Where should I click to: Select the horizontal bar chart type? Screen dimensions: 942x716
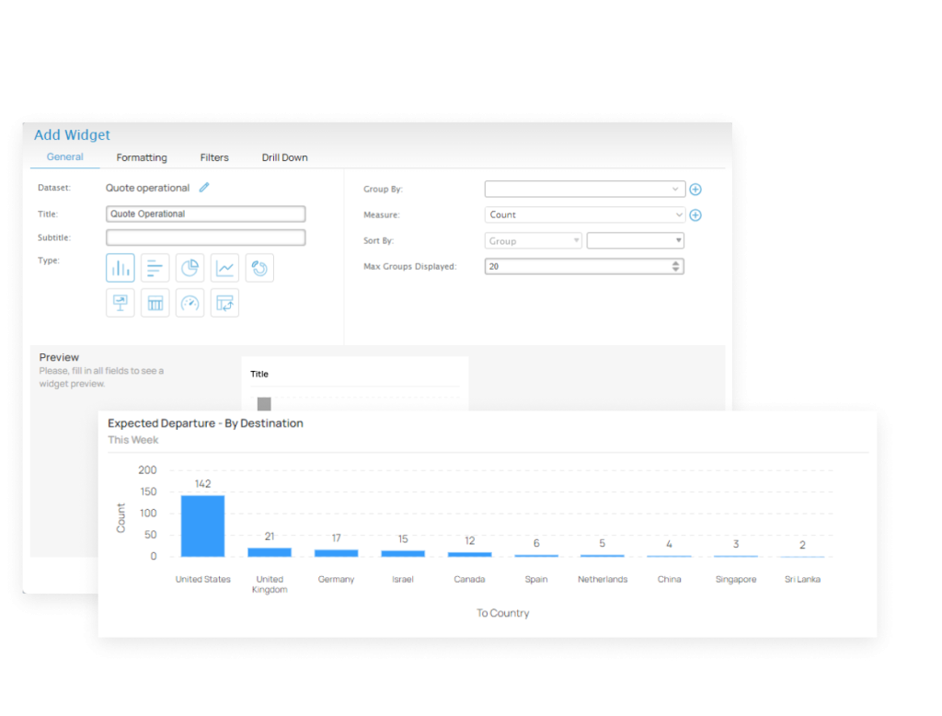point(155,268)
